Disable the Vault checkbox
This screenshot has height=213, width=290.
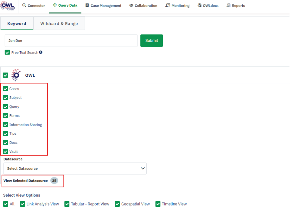click(6, 152)
